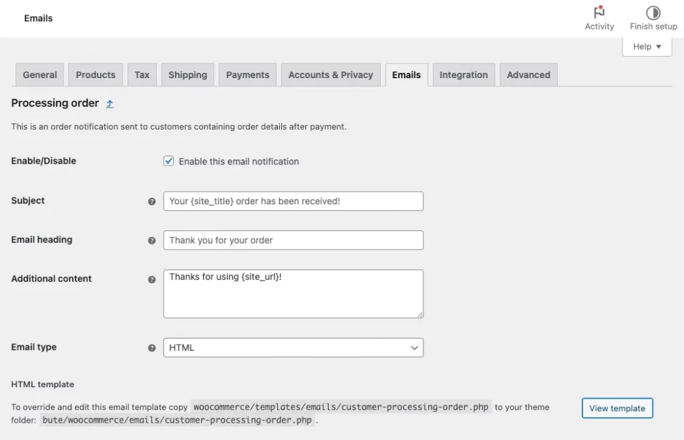This screenshot has width=684, height=440.
Task: Switch to the Shipping tab
Action: (188, 74)
